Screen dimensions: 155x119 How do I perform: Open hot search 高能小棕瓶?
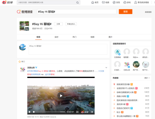(121, 96)
